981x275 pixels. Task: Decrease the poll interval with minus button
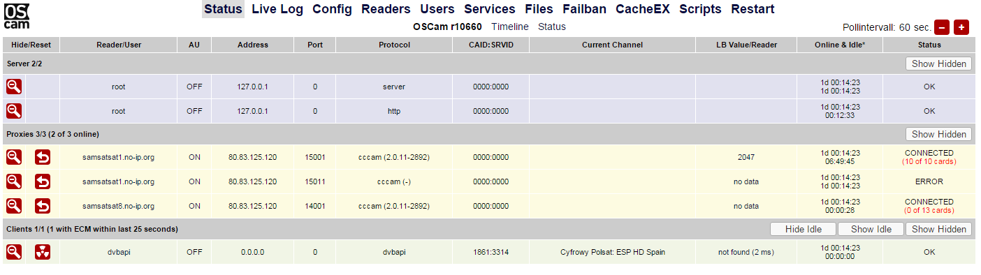pyautogui.click(x=942, y=27)
